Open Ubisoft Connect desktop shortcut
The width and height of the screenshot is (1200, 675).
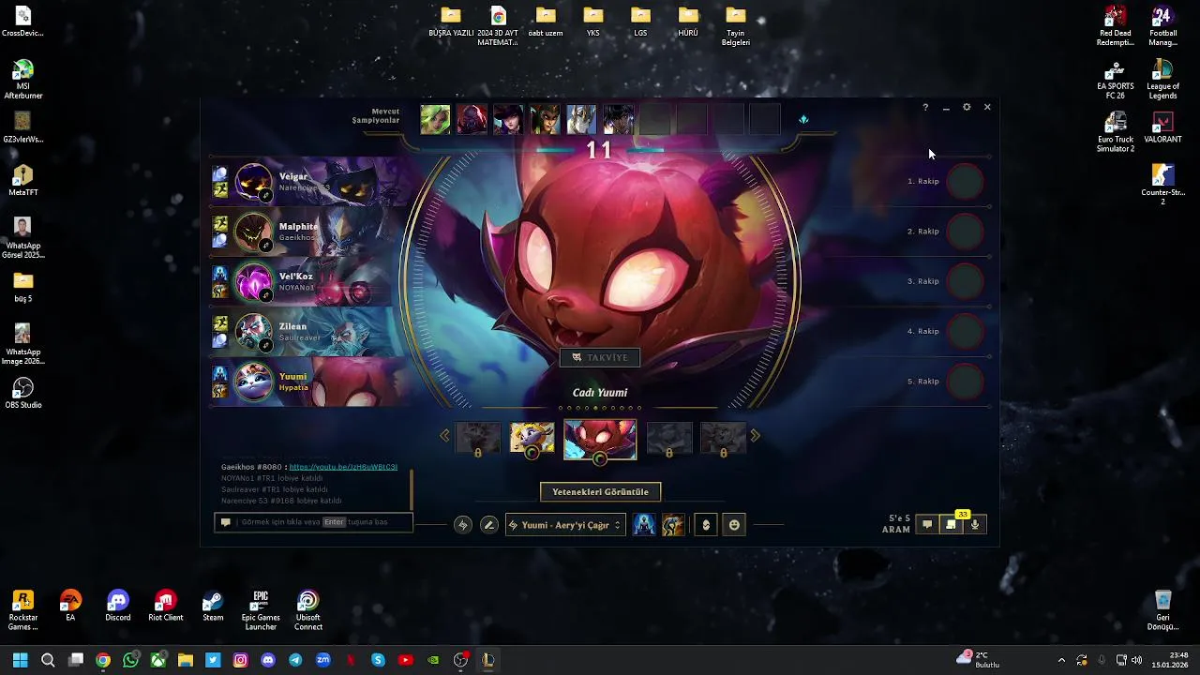tap(308, 609)
